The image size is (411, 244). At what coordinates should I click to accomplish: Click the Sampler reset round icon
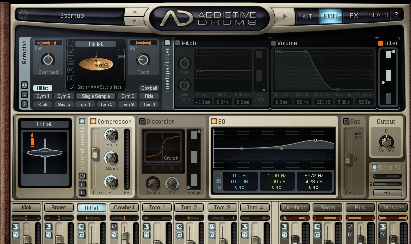click(25, 85)
